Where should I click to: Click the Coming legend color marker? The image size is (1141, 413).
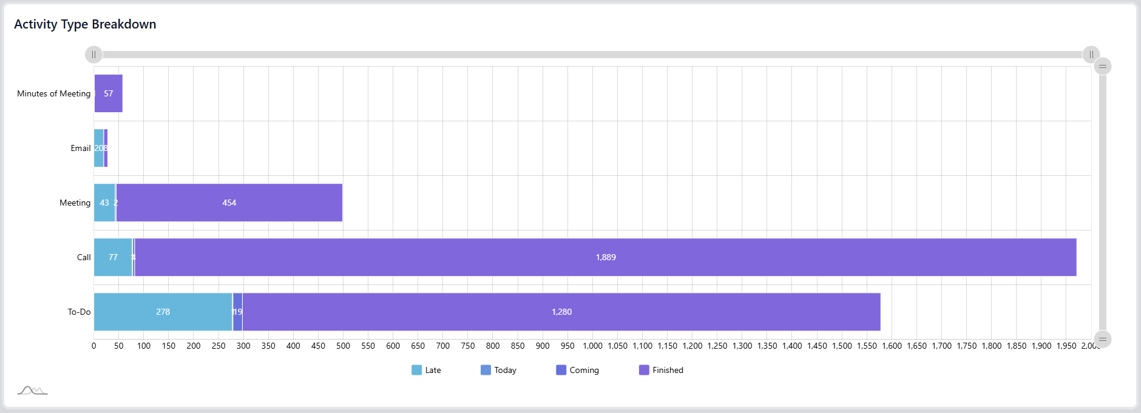[561, 370]
